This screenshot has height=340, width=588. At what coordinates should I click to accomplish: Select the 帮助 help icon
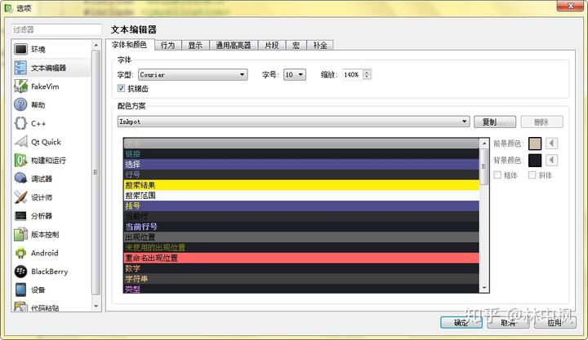pos(20,105)
